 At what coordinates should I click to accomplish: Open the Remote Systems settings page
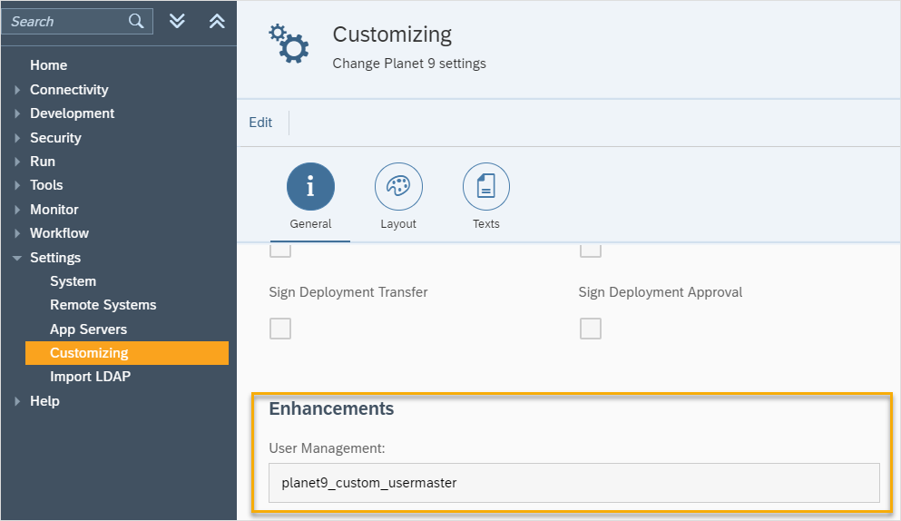tap(103, 305)
